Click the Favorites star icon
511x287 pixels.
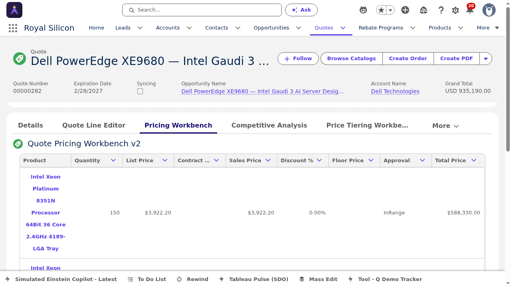click(x=381, y=10)
